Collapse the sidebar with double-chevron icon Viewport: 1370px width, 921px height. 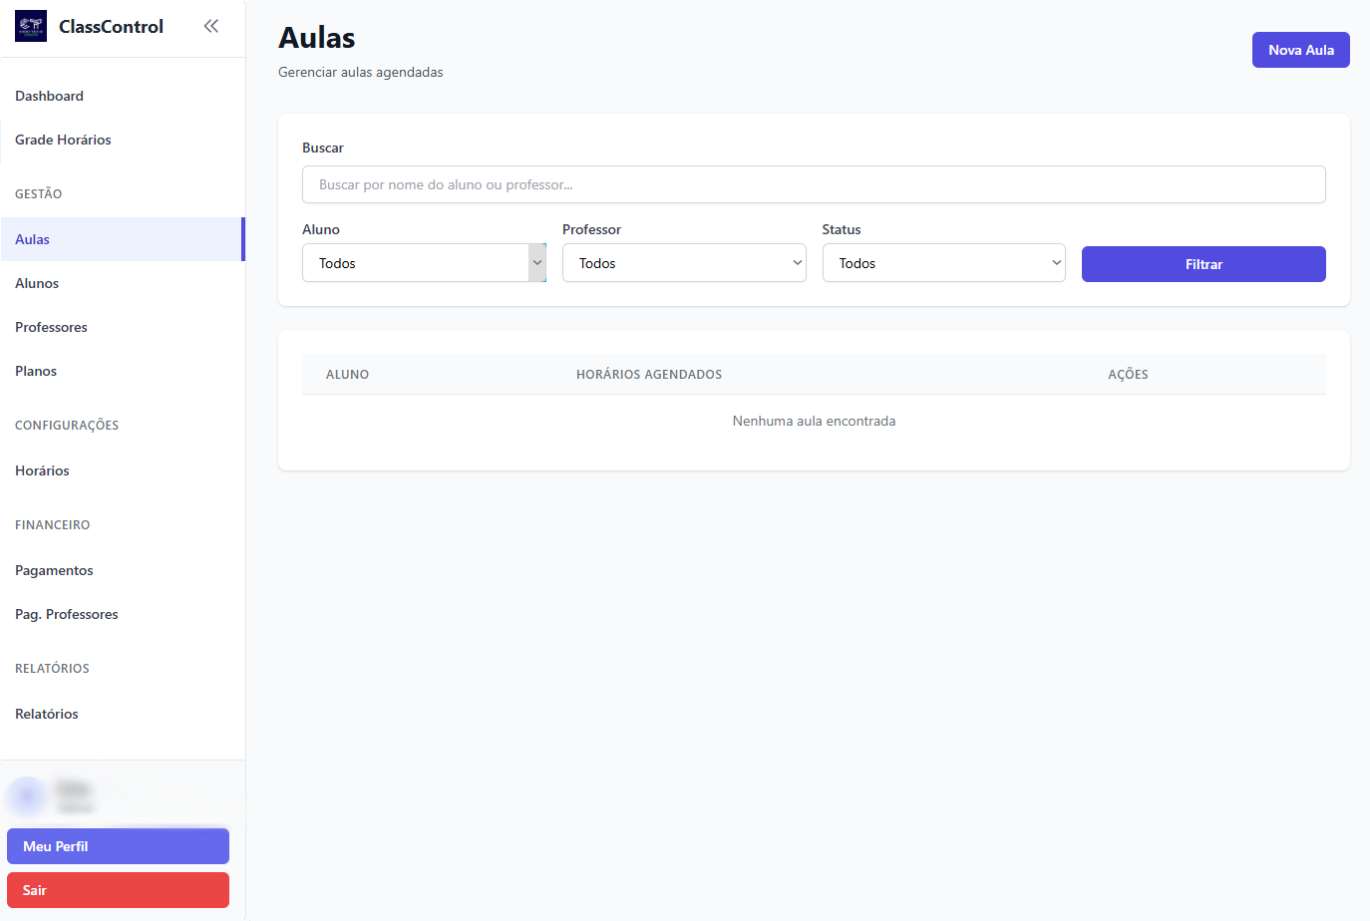coord(211,26)
